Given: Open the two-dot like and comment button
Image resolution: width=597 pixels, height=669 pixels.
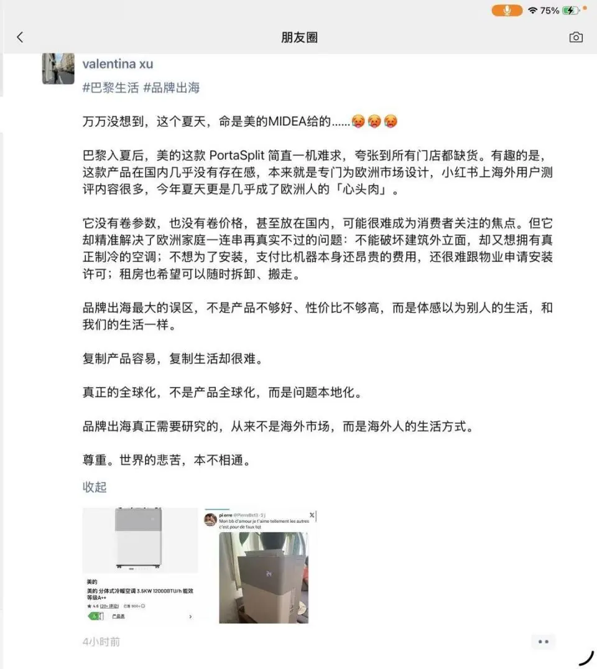Looking at the screenshot, I should (544, 642).
